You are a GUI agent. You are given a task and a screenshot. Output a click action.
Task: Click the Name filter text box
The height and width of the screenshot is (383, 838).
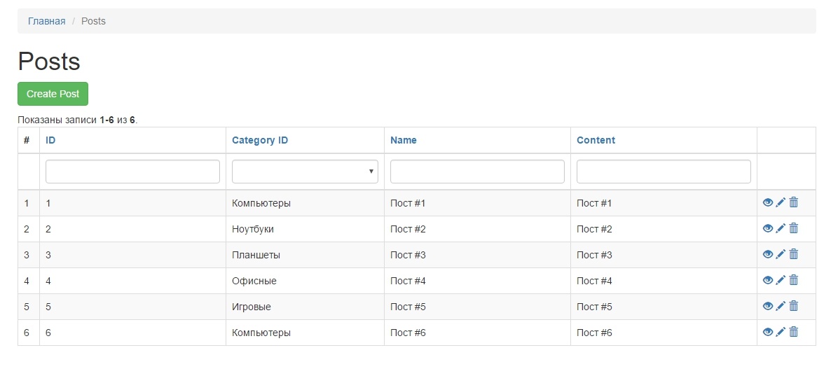coord(477,172)
